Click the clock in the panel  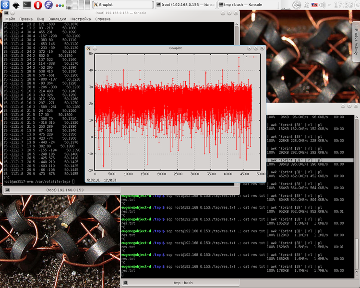[x=343, y=5]
